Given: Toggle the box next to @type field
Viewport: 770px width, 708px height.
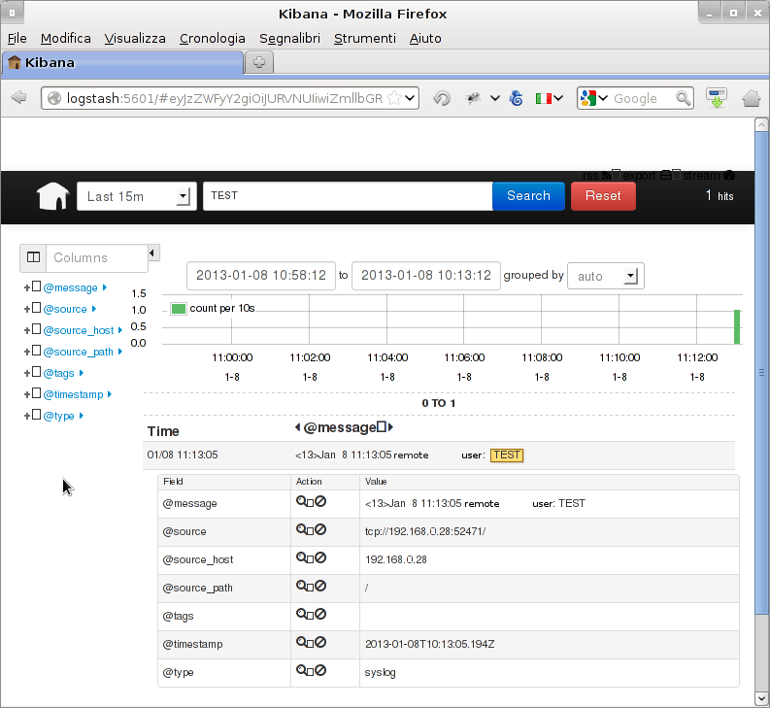Looking at the screenshot, I should pyautogui.click(x=36, y=415).
